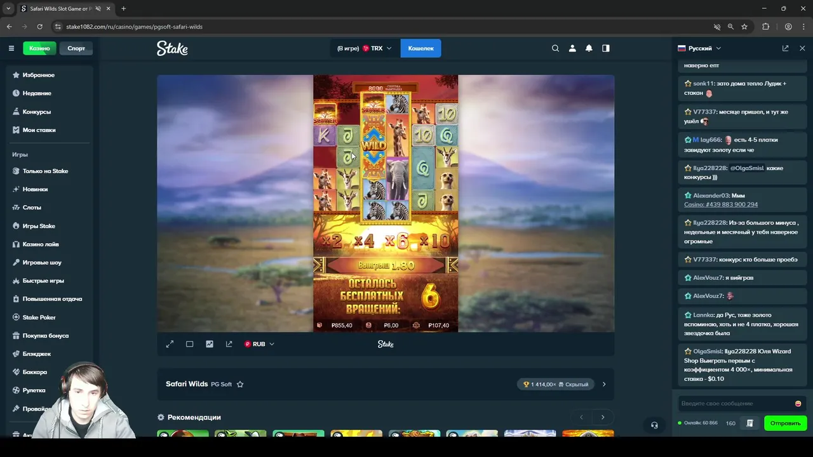
Task: Open a new browser tab
Action: (x=123, y=9)
